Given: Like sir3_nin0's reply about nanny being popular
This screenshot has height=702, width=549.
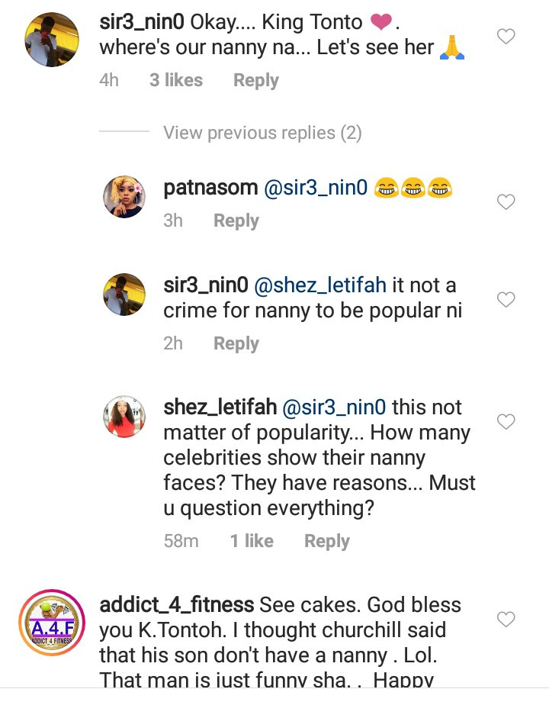Looking at the screenshot, I should pyautogui.click(x=506, y=300).
